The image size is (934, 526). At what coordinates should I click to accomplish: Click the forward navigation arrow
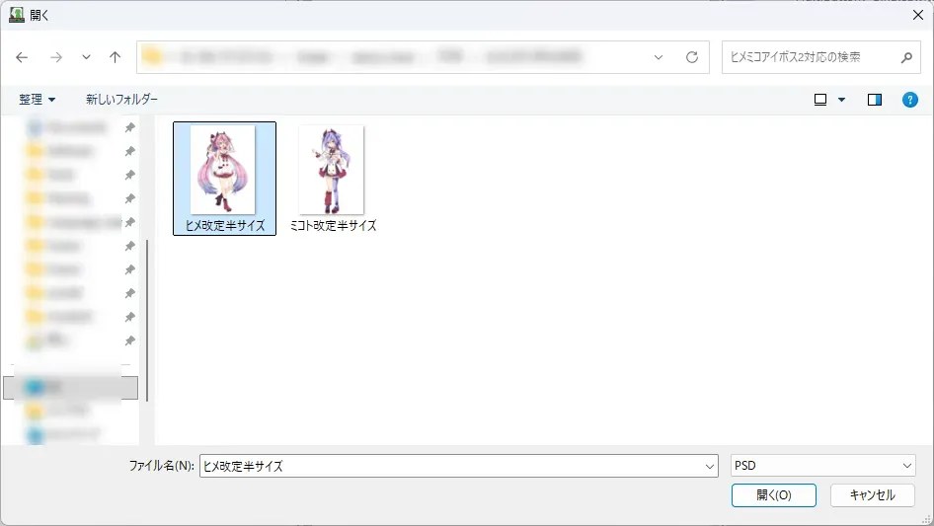[x=56, y=57]
